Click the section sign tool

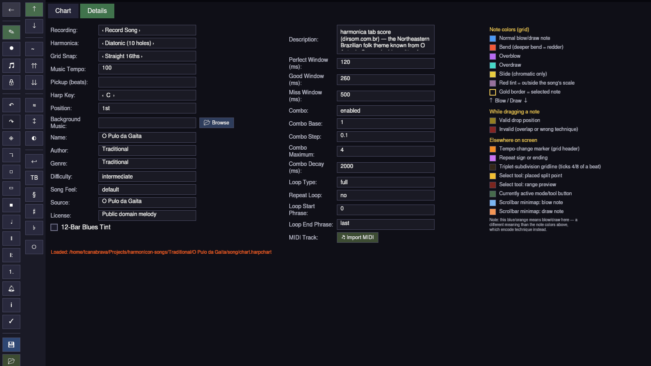[34, 194]
